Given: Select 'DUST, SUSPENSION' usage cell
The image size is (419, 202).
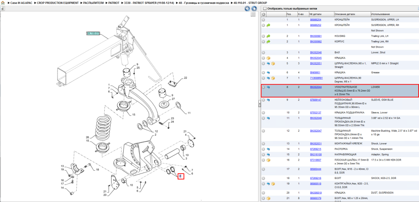Looking at the screenshot, I should click(383, 193).
